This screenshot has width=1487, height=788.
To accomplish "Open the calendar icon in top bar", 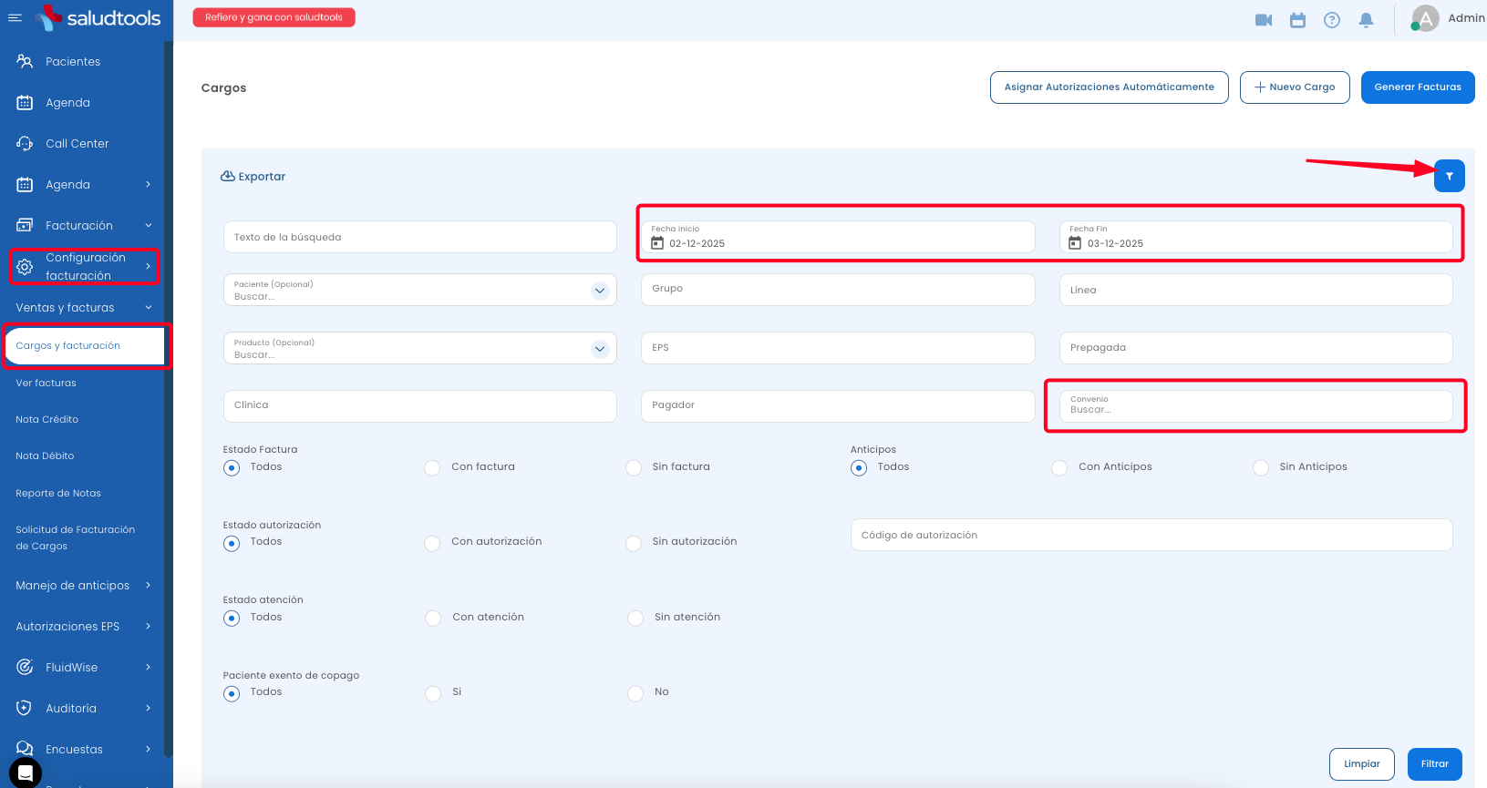I will pos(1297,20).
